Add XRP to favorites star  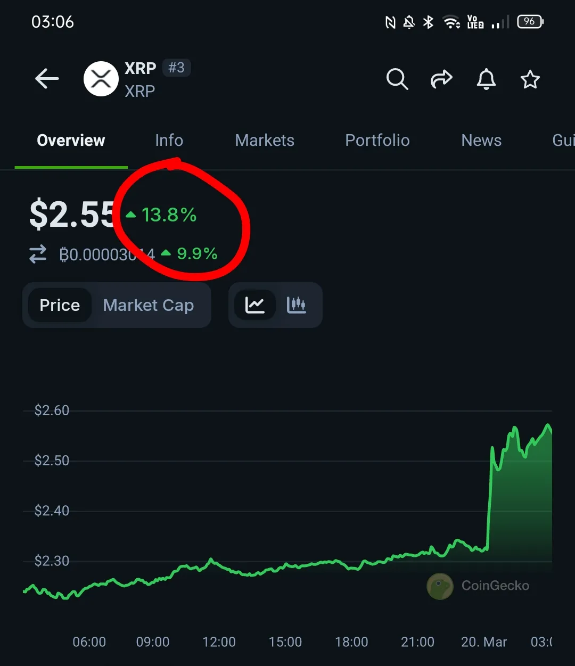click(x=530, y=79)
